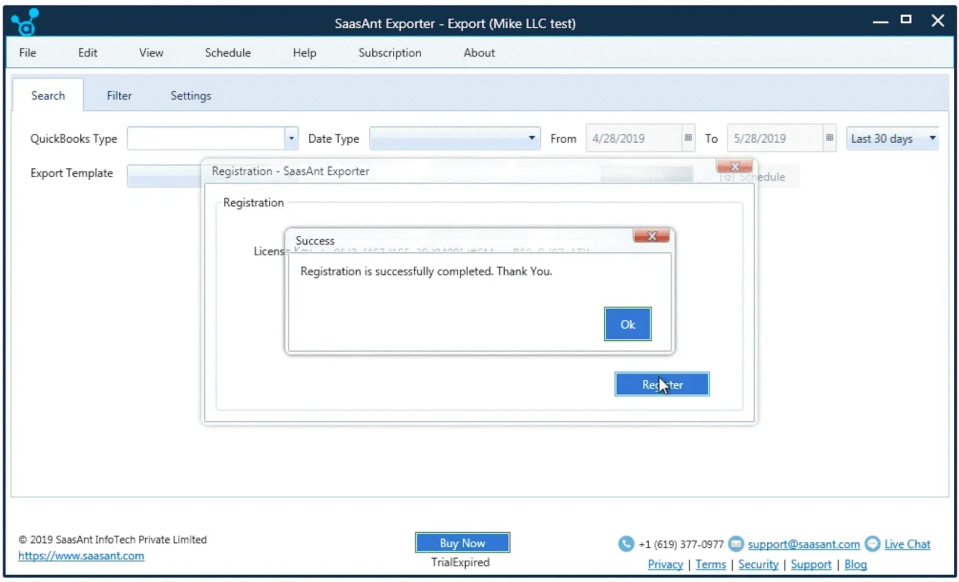
Task: Click the SaasAnt logo icon in title bar
Action: pos(25,22)
